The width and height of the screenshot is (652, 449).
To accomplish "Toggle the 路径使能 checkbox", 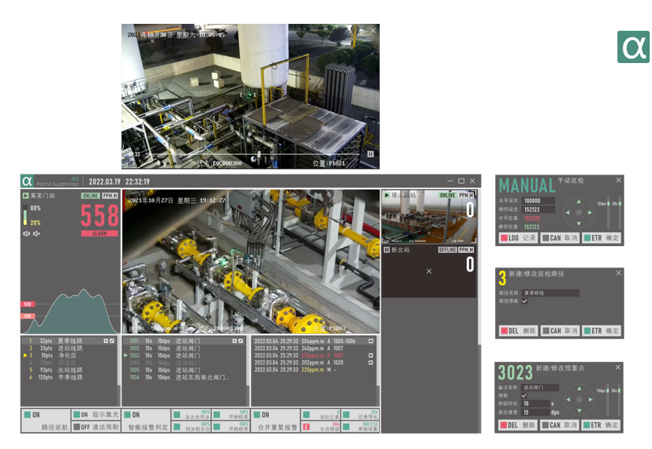I will point(525,301).
